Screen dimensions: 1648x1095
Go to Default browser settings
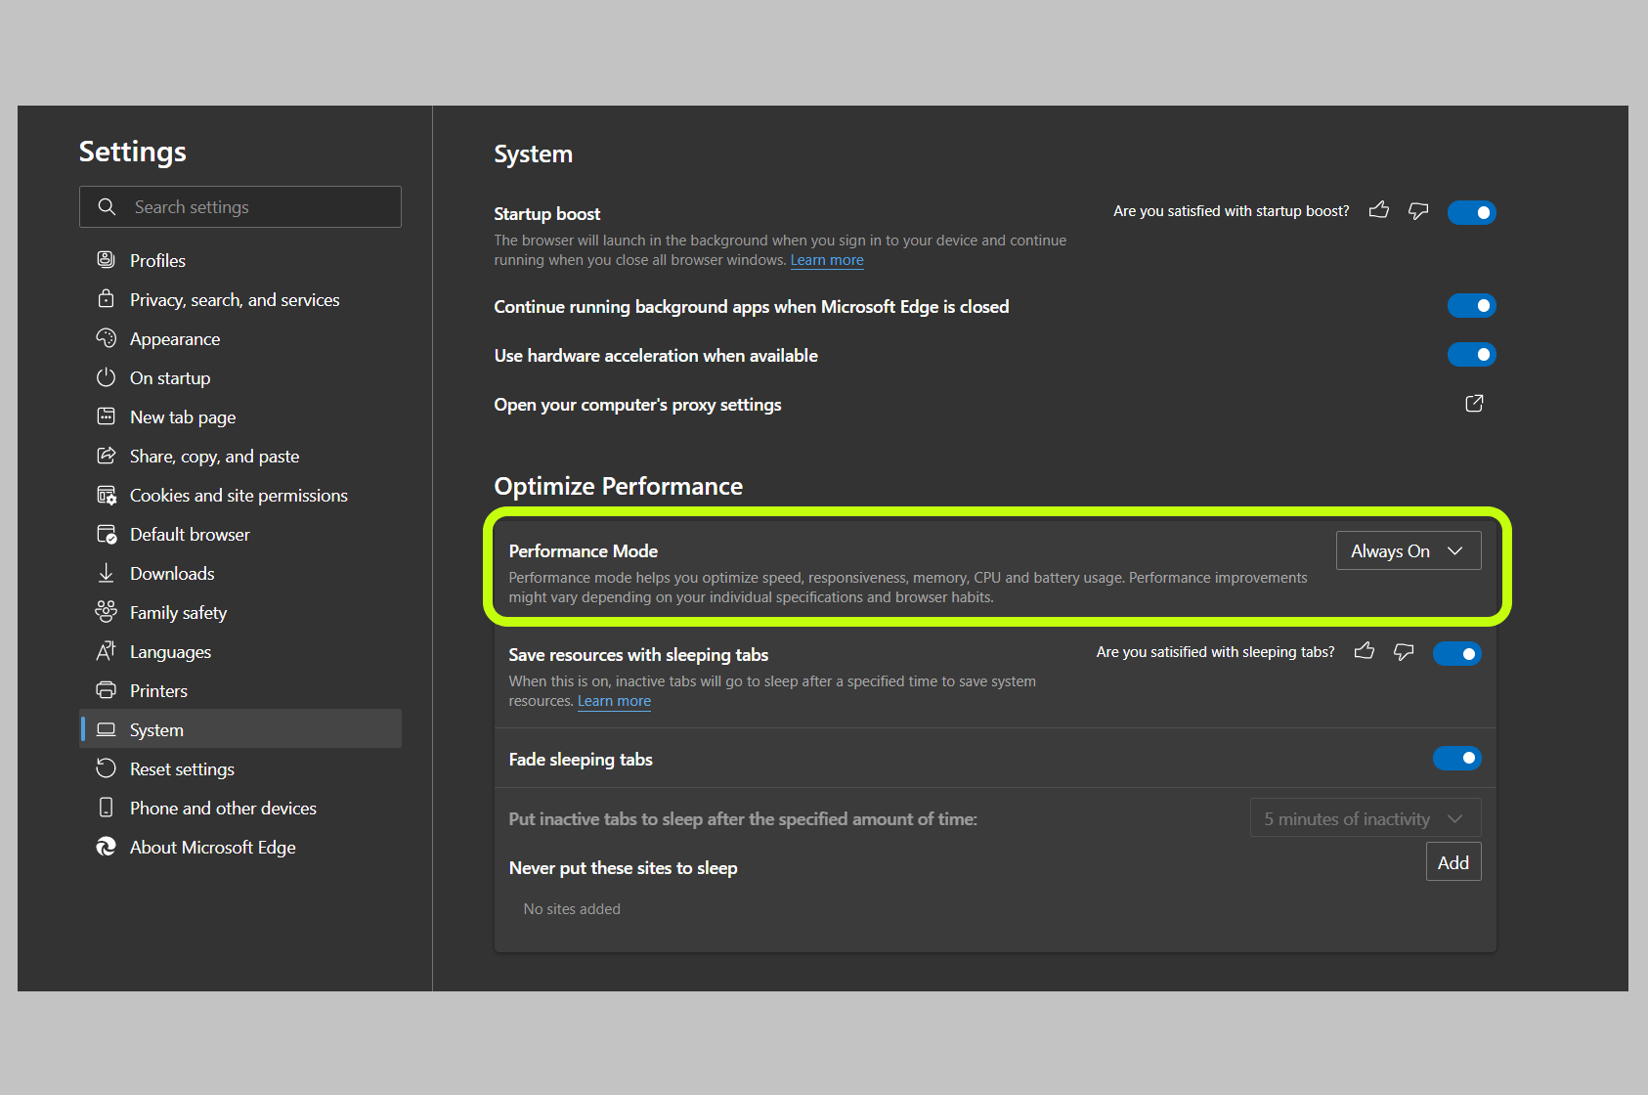coord(240,534)
